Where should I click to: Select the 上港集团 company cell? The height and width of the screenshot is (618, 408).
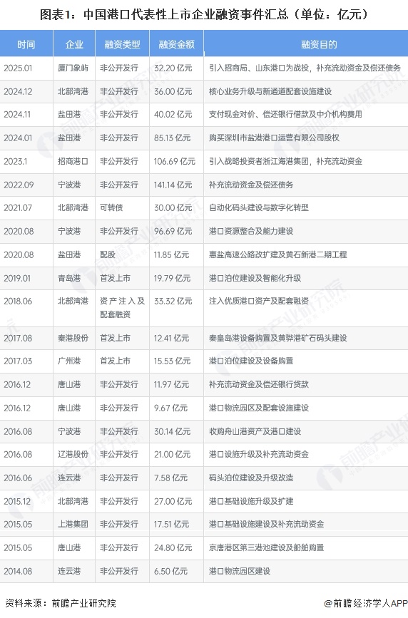73,524
